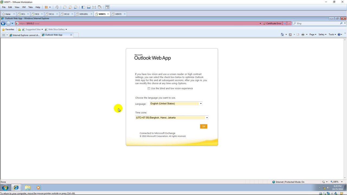
Task: Open a new blank IE tab
Action: tap(76, 35)
